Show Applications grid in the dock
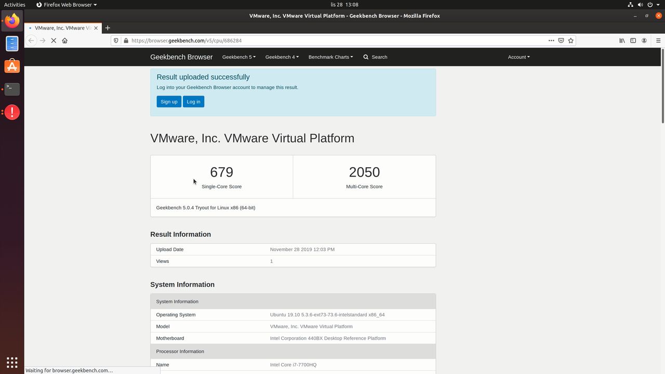 click(x=12, y=362)
